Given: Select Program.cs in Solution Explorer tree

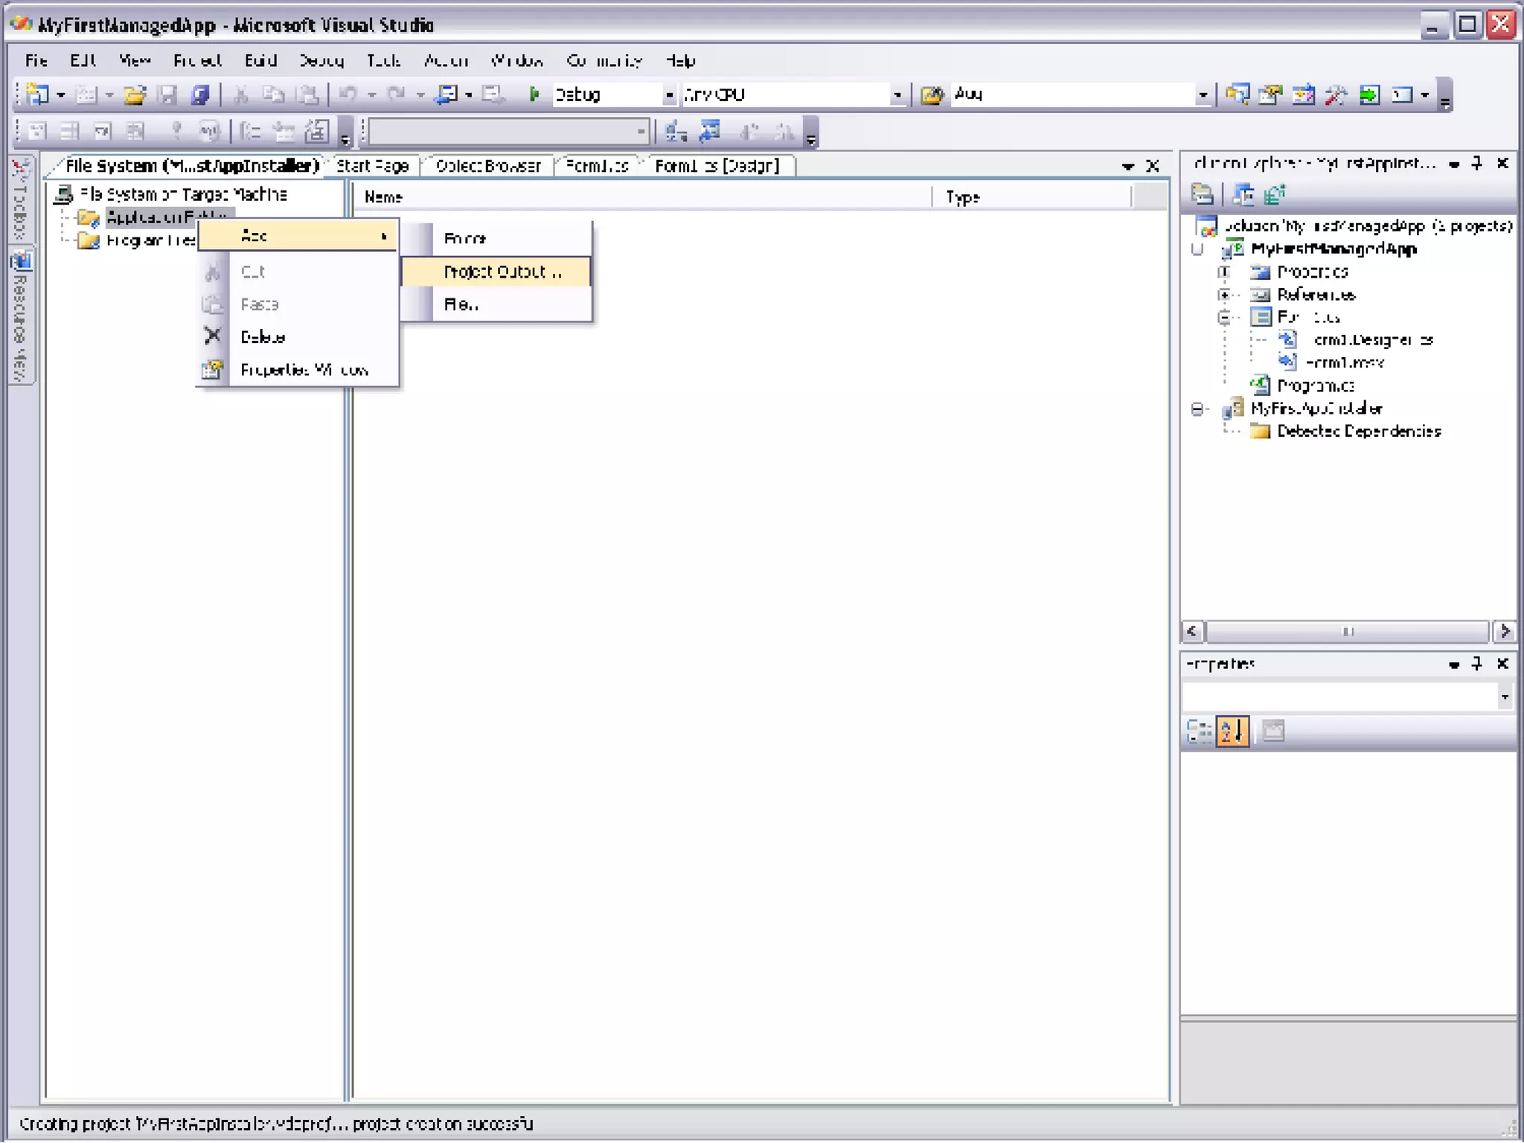Looking at the screenshot, I should coord(1315,385).
